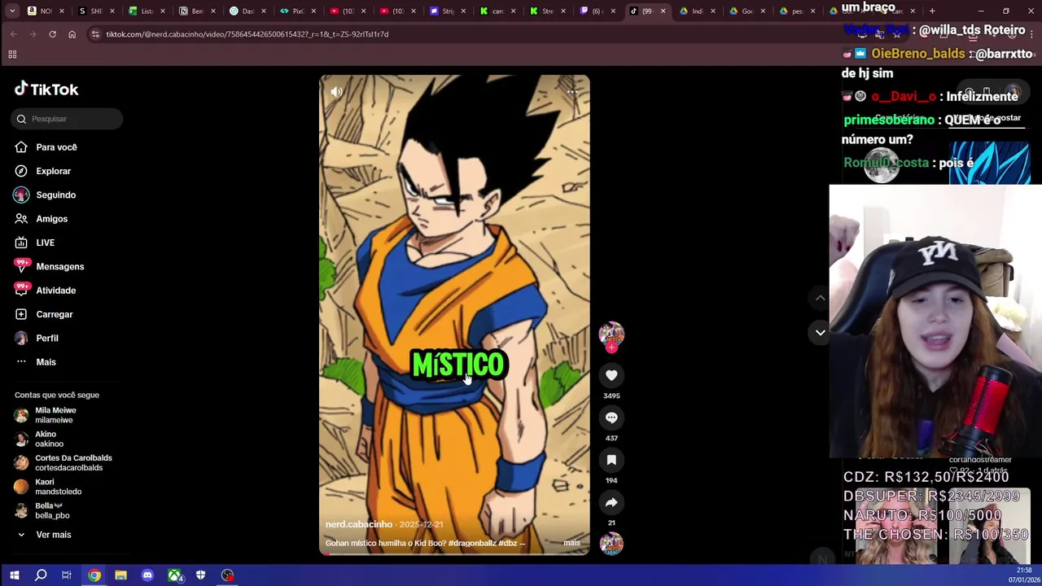The width and height of the screenshot is (1042, 586).
Task: Click the video playback progress bar
Action: (454, 554)
